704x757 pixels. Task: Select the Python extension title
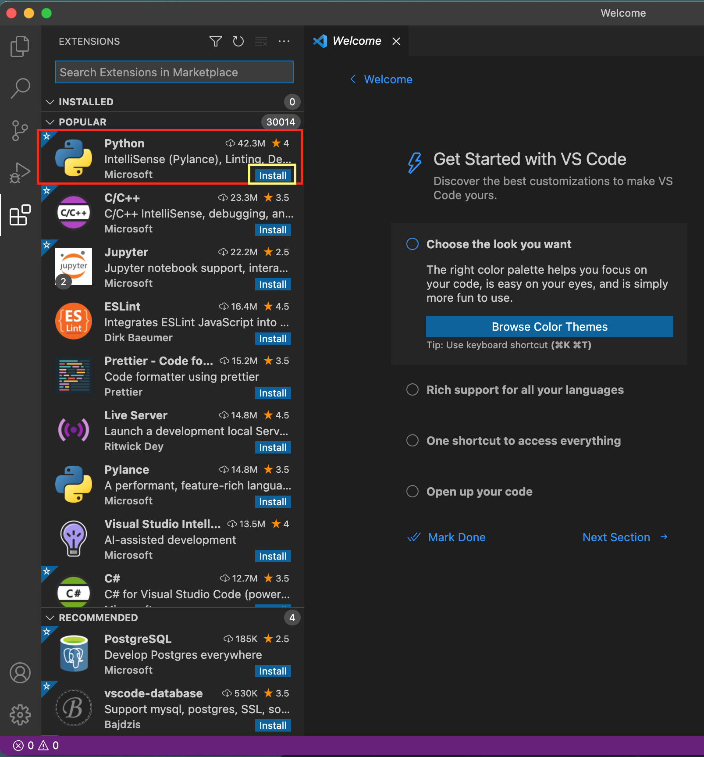(124, 143)
